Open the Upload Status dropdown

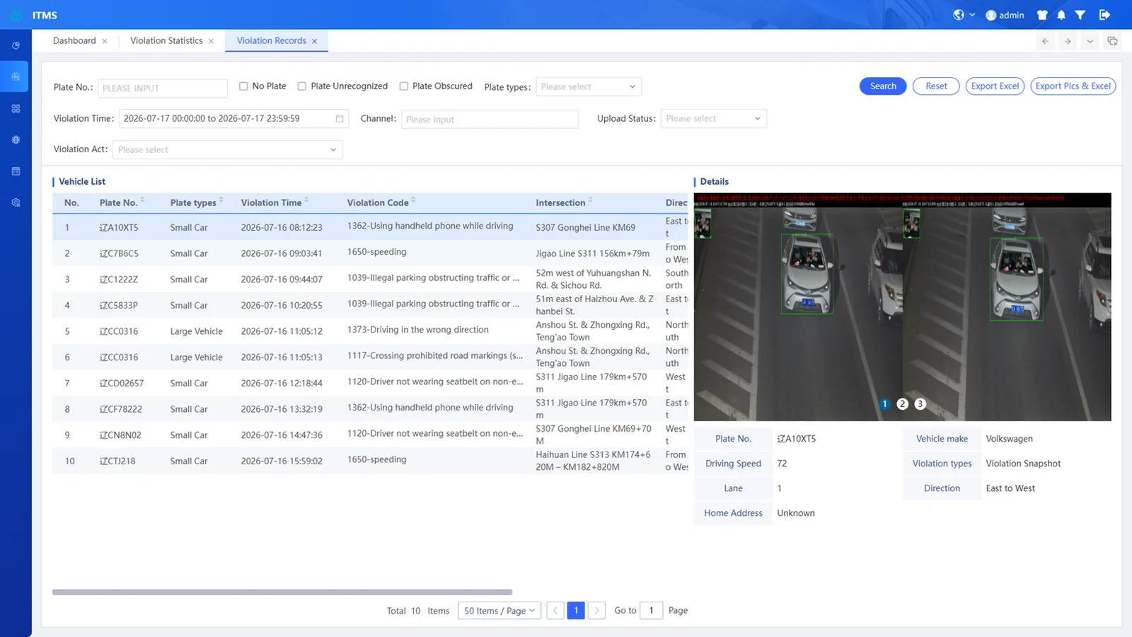point(713,119)
